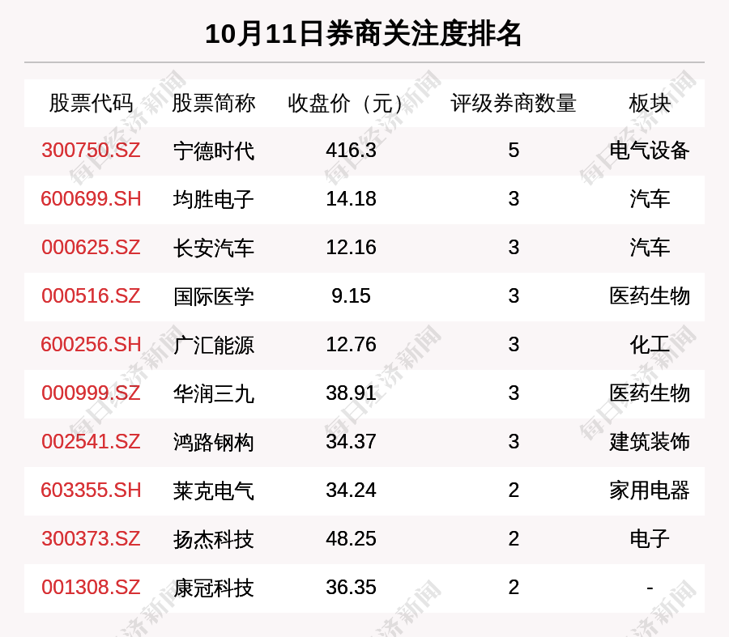Screen dimensions: 729x637
Task: Click closing price 14.18
Action: pyautogui.click(x=351, y=199)
